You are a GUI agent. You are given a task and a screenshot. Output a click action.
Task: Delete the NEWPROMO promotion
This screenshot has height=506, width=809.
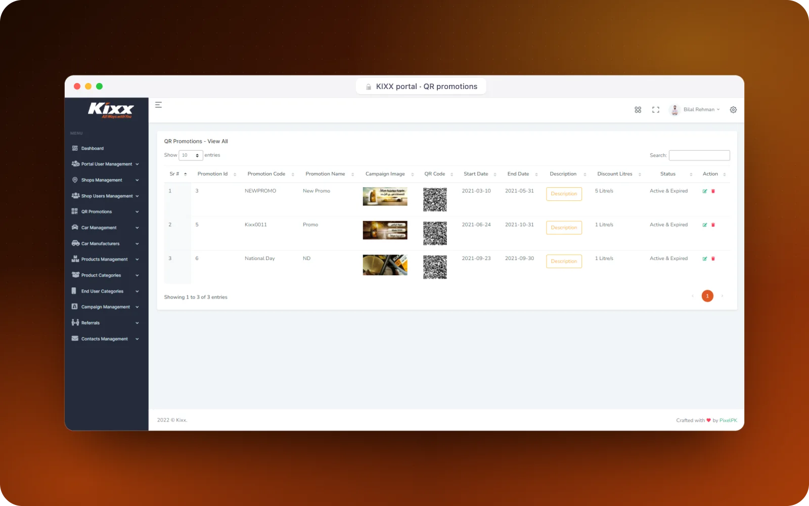[x=713, y=191]
